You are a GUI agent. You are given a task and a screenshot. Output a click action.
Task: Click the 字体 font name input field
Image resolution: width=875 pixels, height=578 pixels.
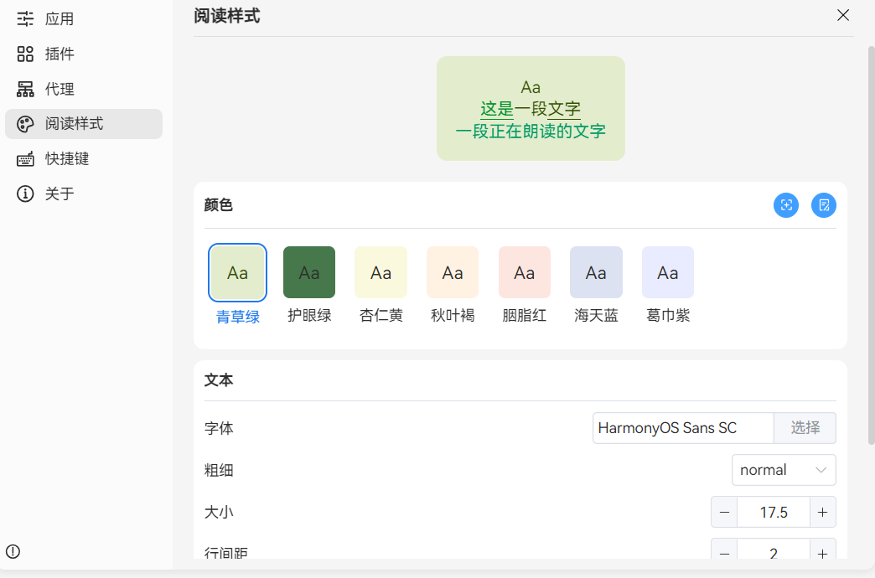tap(681, 428)
